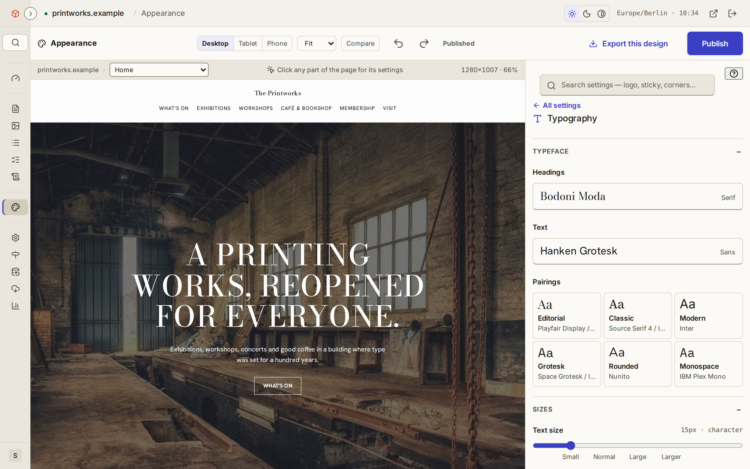Open the bar chart analytics icon in sidebar
The image size is (750, 469).
15,305
